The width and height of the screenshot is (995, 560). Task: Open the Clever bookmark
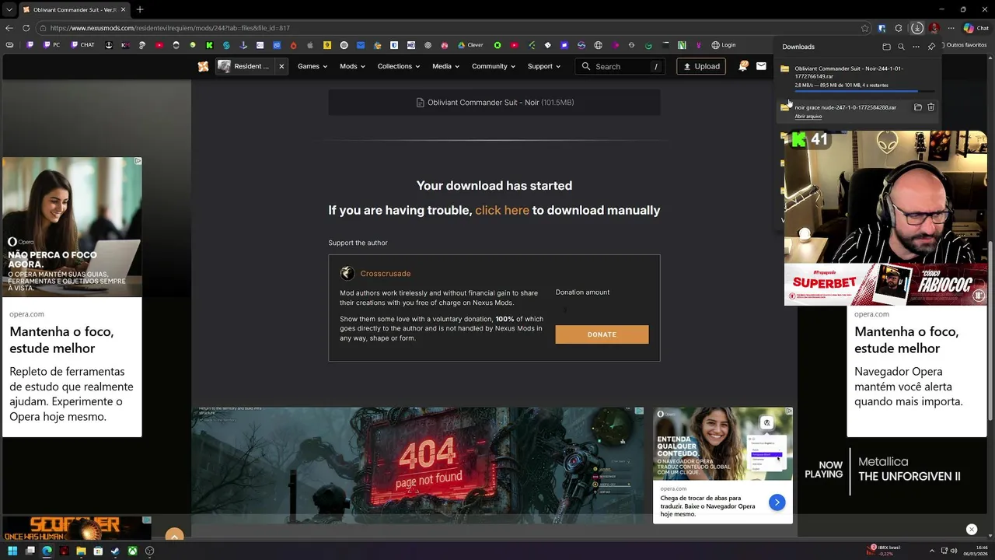(x=470, y=45)
